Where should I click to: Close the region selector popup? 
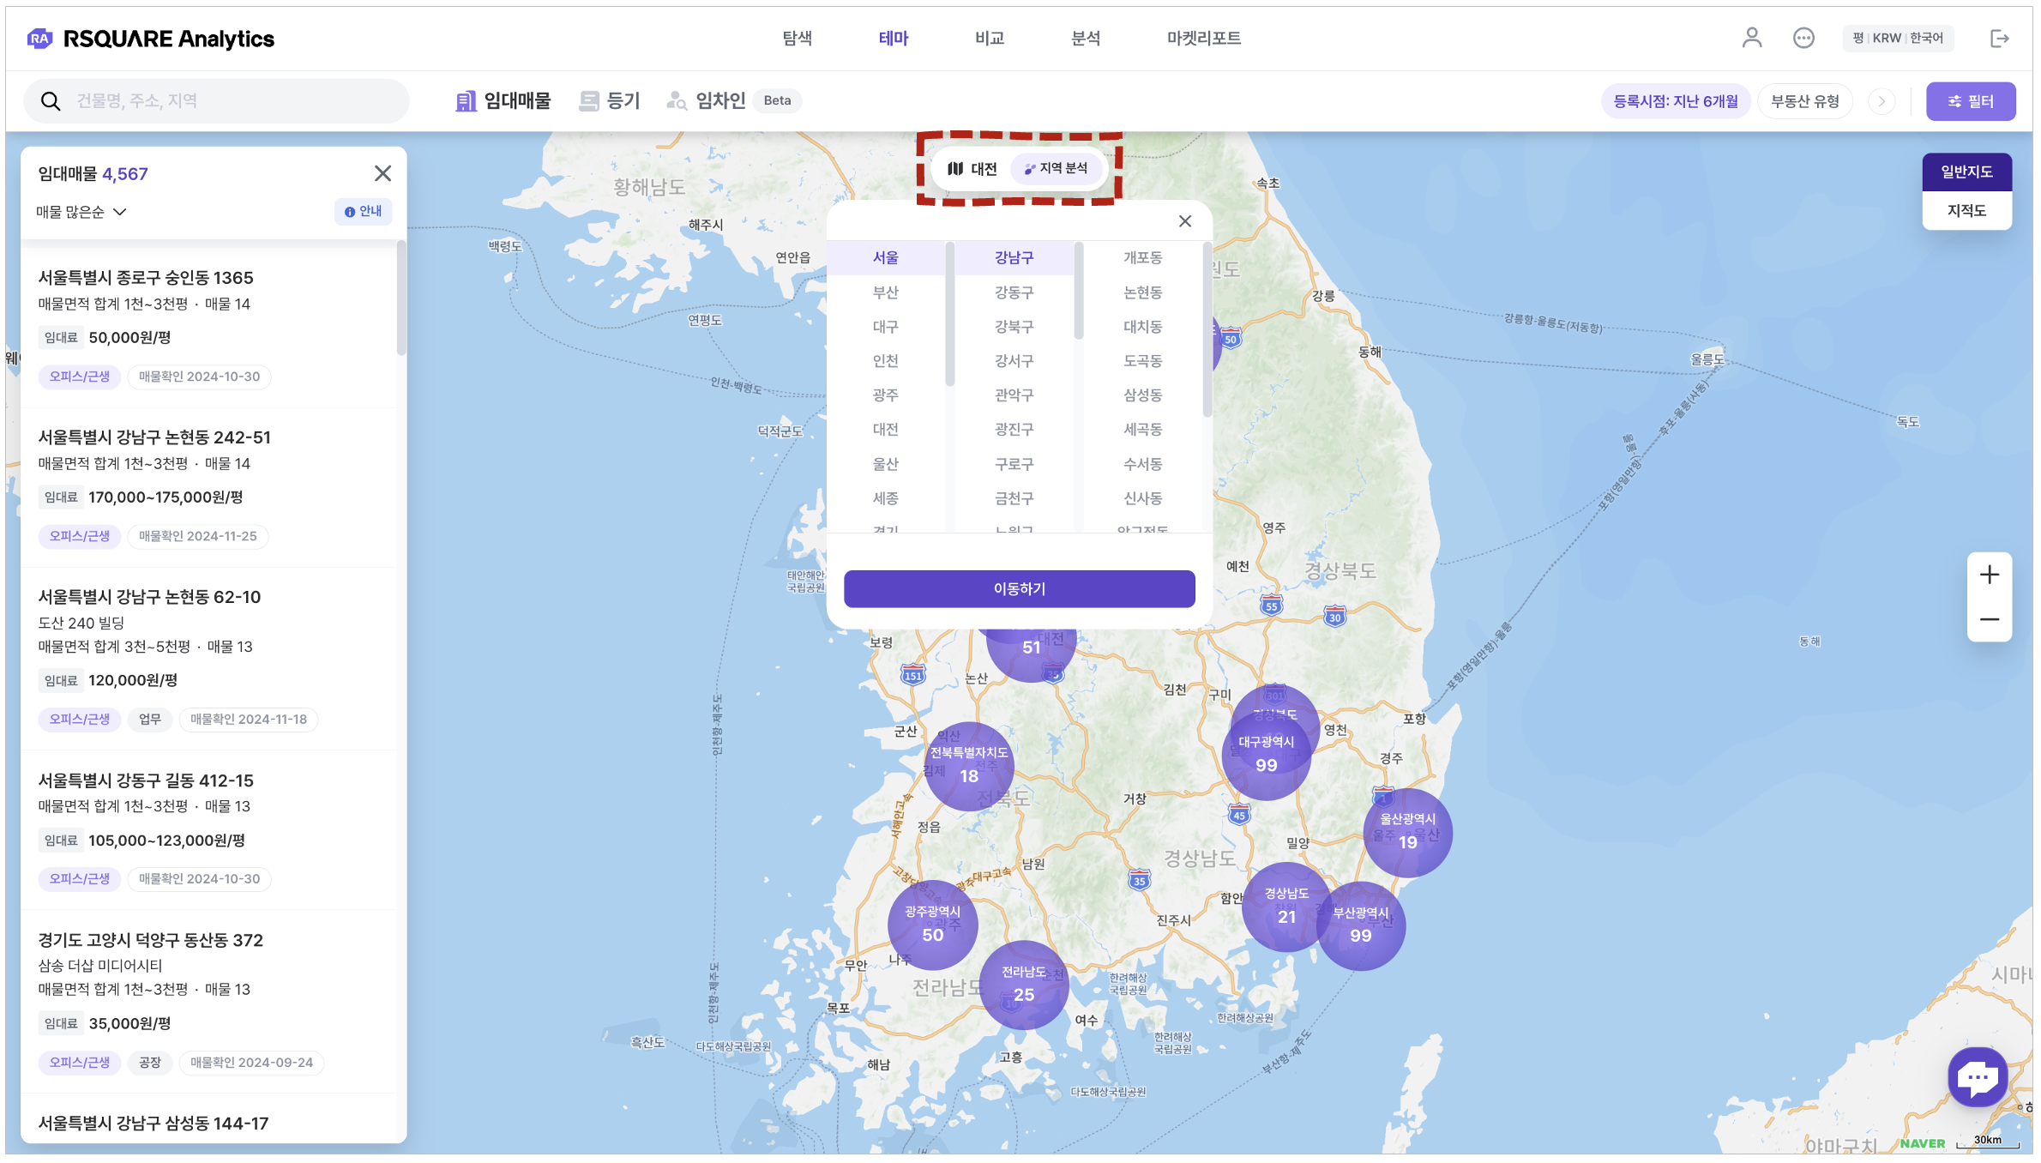[x=1185, y=221]
